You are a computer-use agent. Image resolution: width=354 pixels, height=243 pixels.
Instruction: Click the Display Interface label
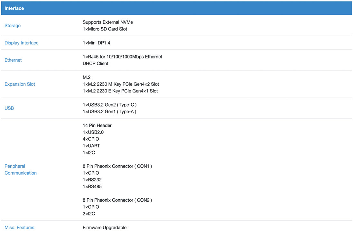[21, 43]
